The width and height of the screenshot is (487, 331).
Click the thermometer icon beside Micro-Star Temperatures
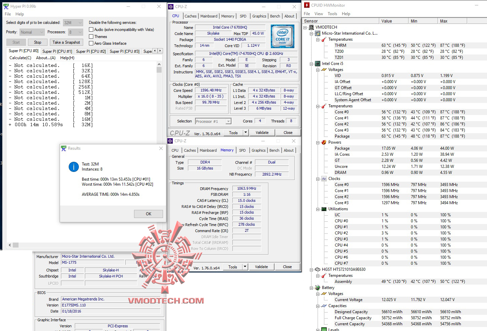point(324,39)
